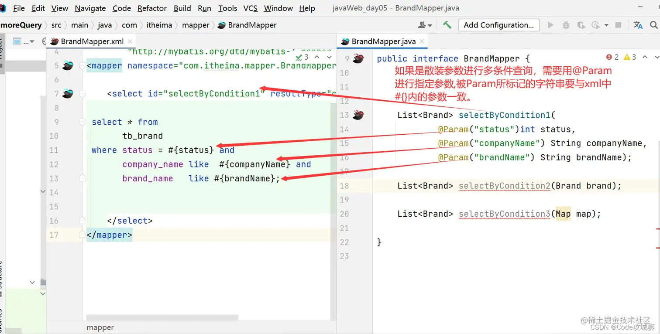
Task: Click the highlighted Map type on line 20
Action: [x=563, y=214]
